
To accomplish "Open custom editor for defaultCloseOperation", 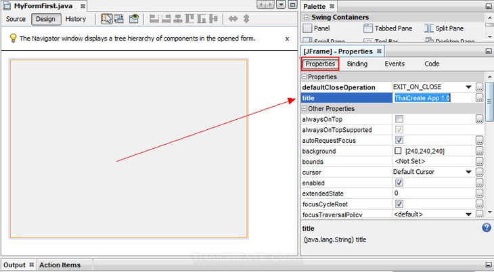I will click(x=479, y=87).
